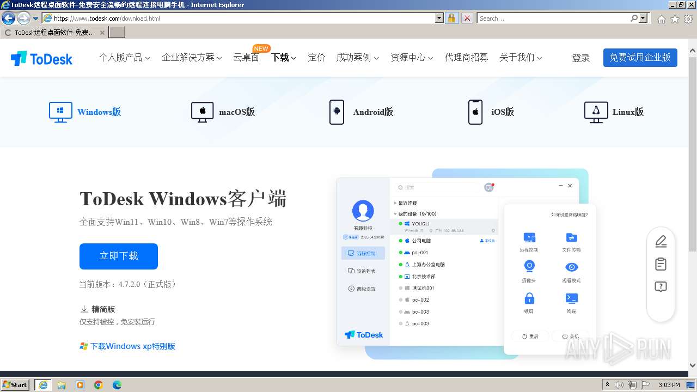Click the ToDesk client preview screenshot
The height and width of the screenshot is (392, 697).
(x=466, y=264)
